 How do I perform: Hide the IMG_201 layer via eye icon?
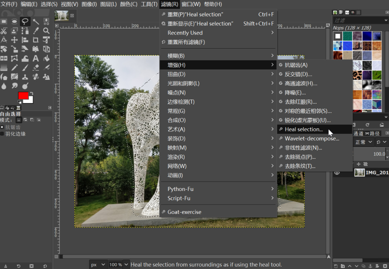click(337, 173)
